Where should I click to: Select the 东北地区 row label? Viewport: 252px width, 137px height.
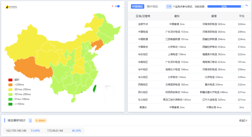click(143, 100)
